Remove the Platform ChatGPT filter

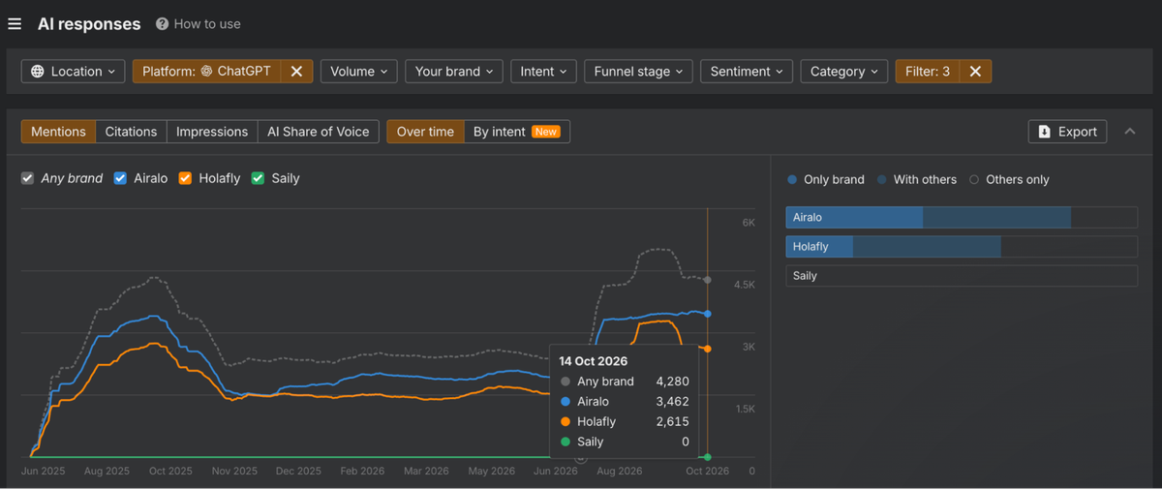tap(297, 72)
